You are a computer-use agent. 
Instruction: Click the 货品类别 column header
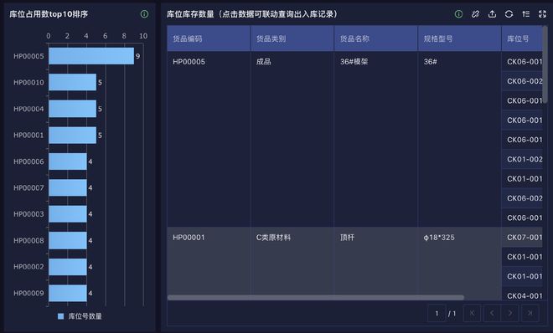tap(292, 38)
